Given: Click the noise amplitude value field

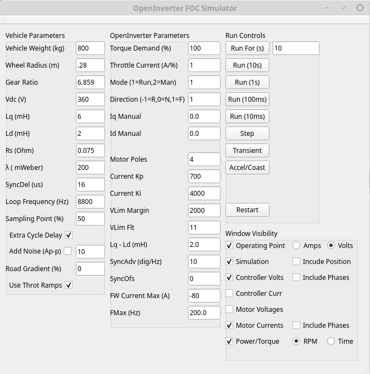Looking at the screenshot, I should point(90,252).
